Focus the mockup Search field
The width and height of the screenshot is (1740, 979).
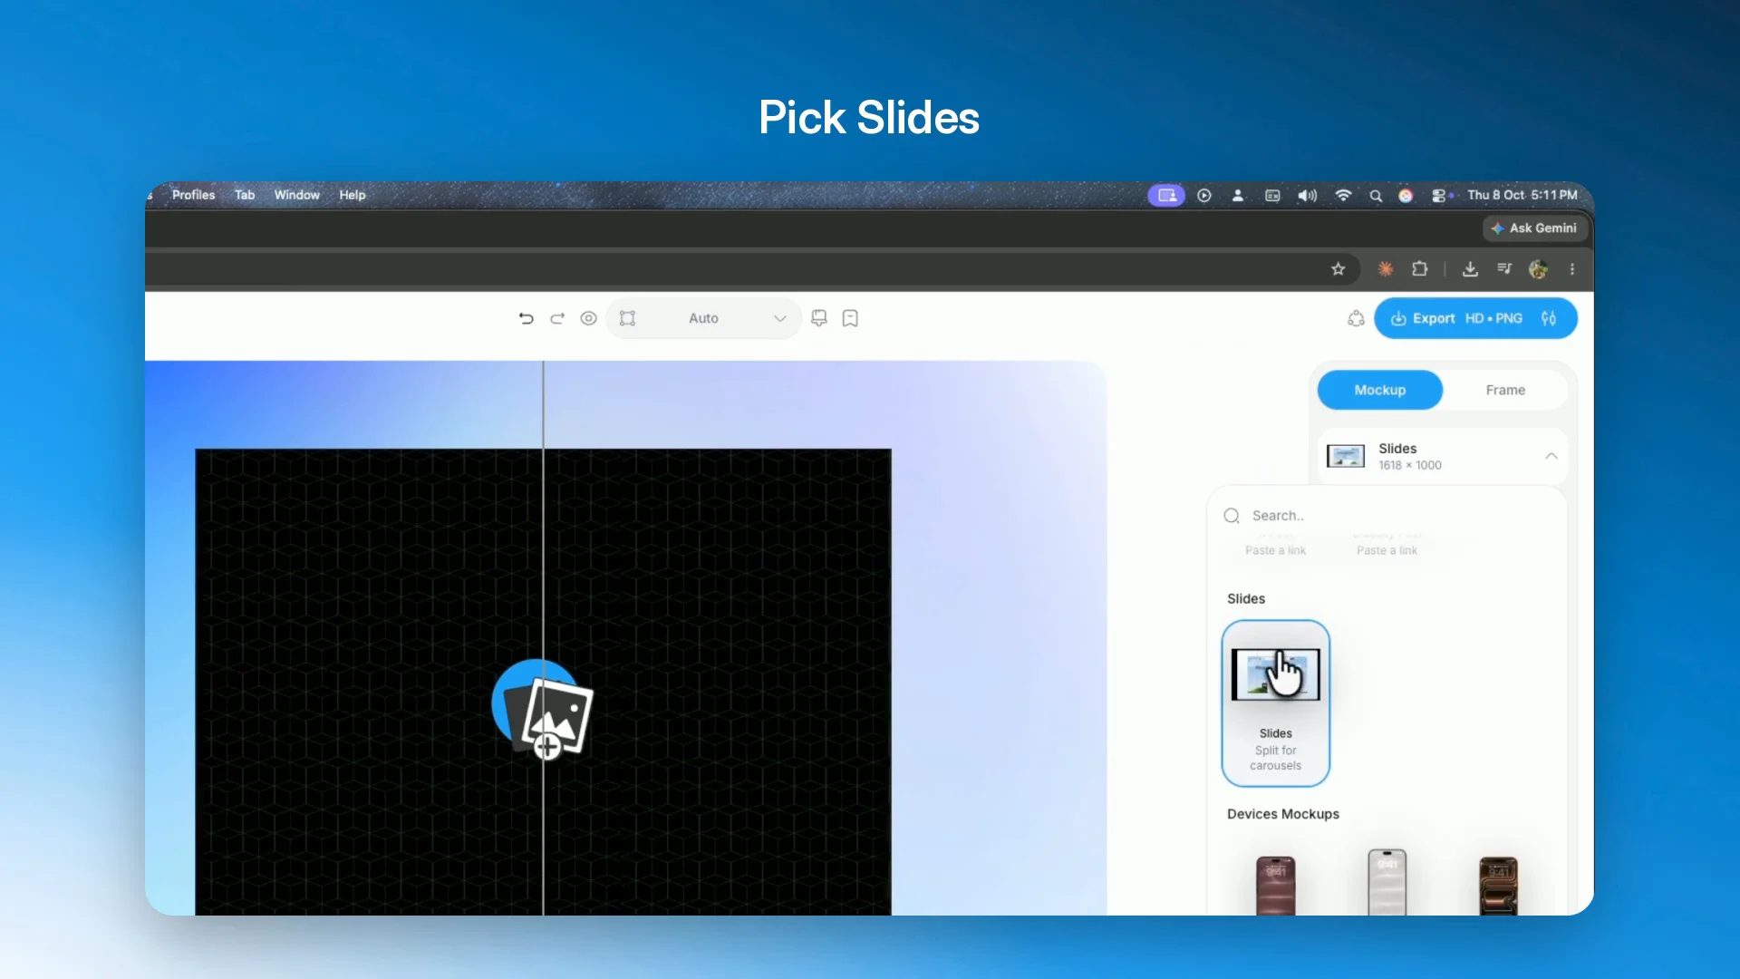[1387, 516]
